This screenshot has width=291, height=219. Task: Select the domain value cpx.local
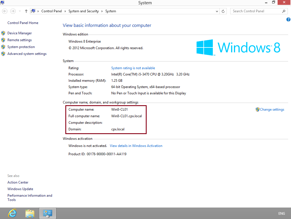tap(118, 129)
